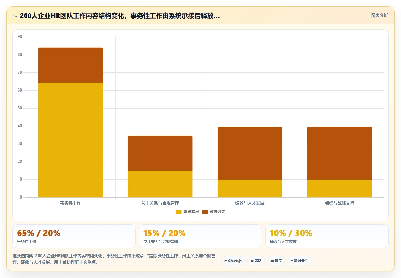Open the 15% / 20% data card
The height and width of the screenshot is (278, 401).
click(200, 236)
